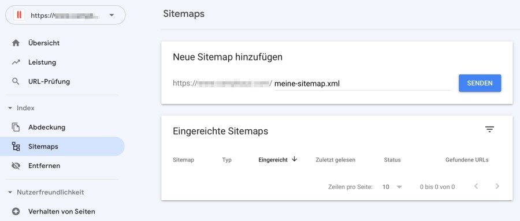Click the Entfernen crossed-eye icon
Viewport: 520px width, 221px height.
click(16, 166)
